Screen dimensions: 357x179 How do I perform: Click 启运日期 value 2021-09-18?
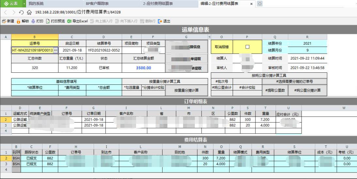(x=72, y=50)
